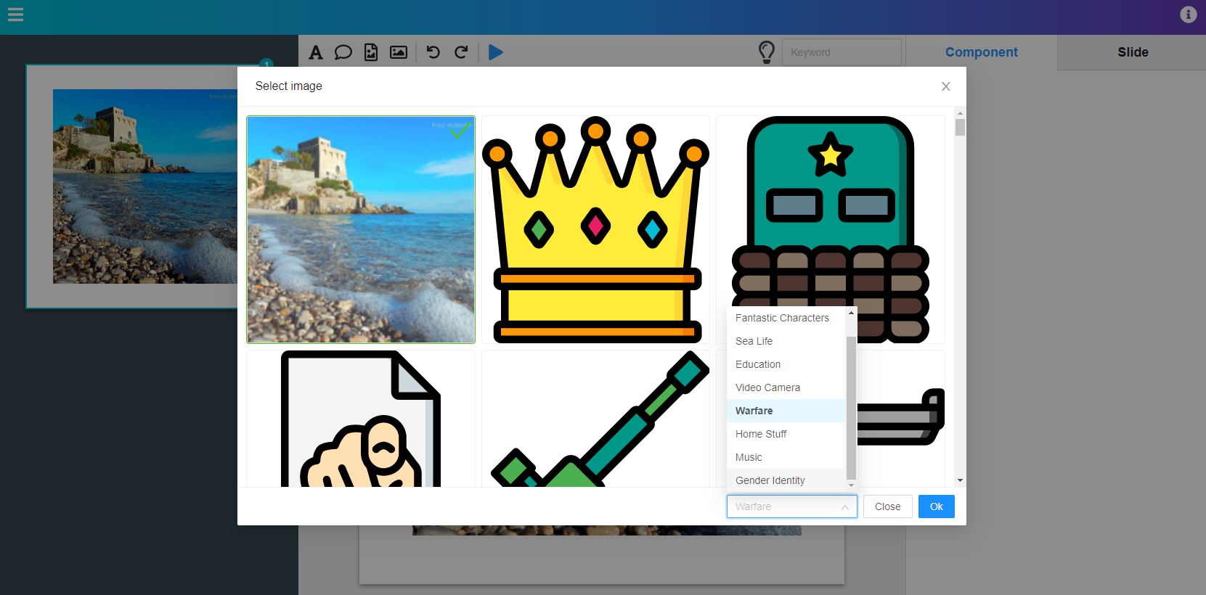Click the insert image icon
Viewport: 1206px width, 595px height.
[x=399, y=52]
